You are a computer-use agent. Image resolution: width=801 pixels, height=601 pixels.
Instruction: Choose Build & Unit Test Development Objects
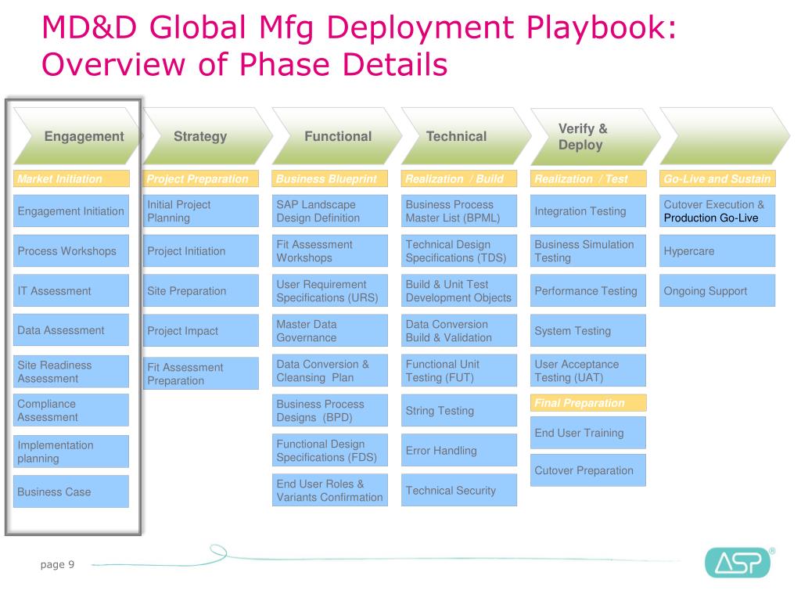tap(458, 290)
